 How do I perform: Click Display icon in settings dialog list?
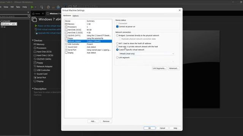click(66, 53)
